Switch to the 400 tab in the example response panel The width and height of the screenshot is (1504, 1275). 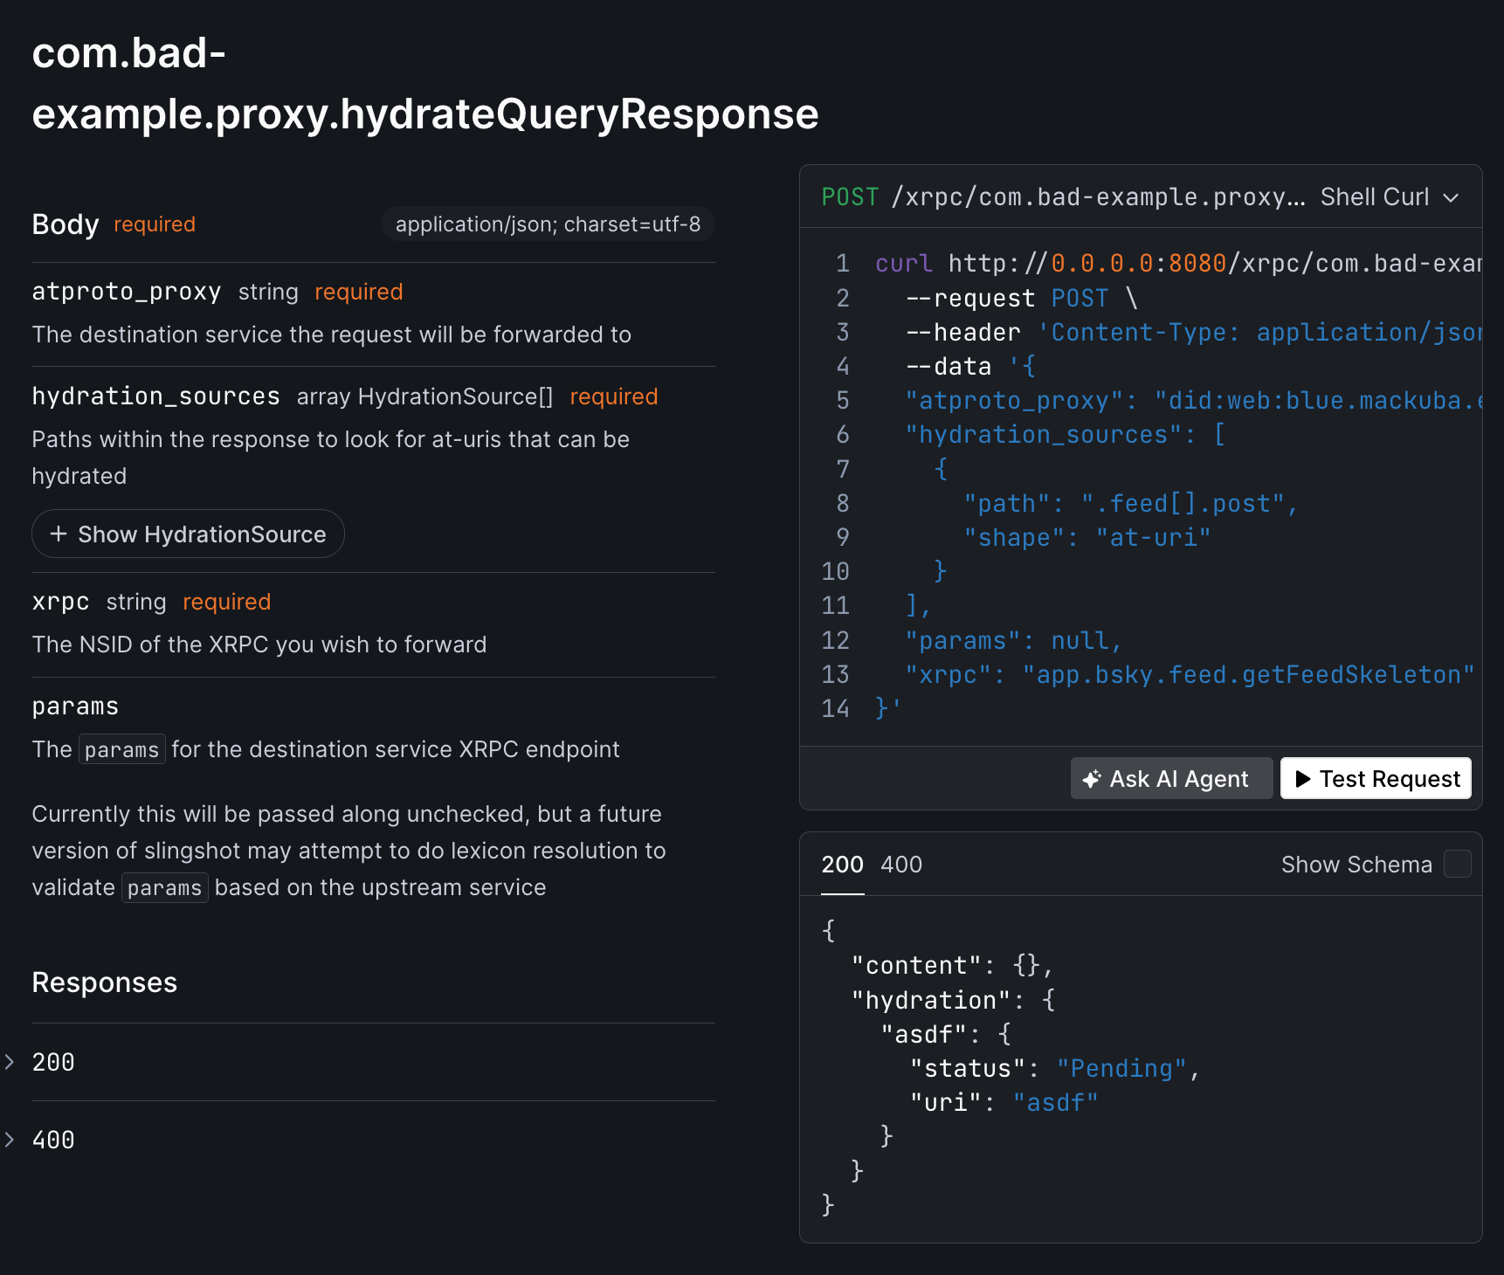tap(901, 865)
